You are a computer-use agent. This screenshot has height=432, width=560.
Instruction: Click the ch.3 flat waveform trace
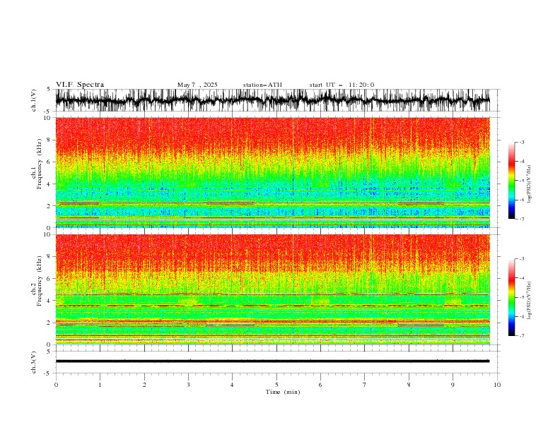(272, 361)
